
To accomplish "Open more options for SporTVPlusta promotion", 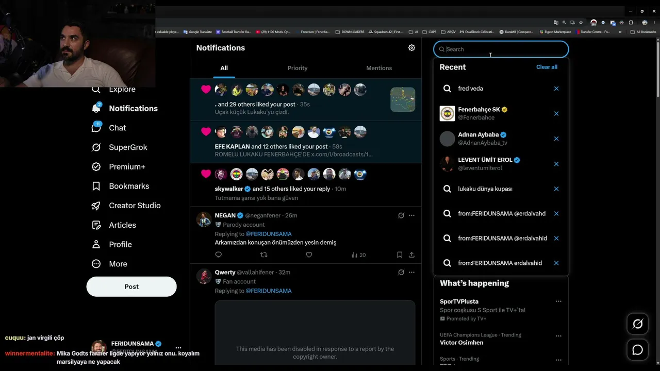I will (558, 301).
